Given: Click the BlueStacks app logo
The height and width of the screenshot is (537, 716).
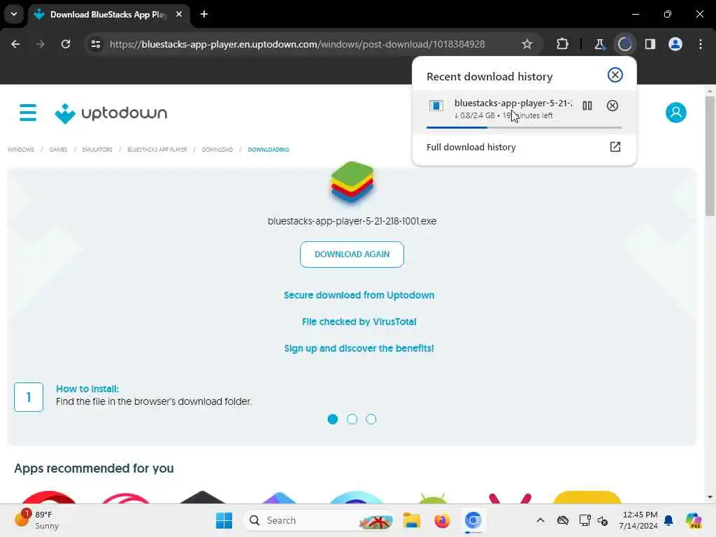Looking at the screenshot, I should tap(352, 182).
